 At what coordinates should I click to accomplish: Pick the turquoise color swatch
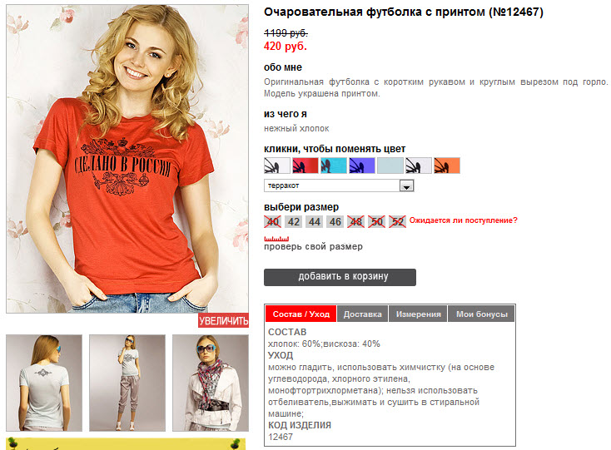334,166
